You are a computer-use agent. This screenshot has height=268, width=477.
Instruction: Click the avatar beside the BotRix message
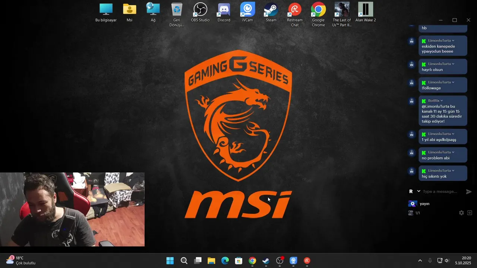[411, 101]
